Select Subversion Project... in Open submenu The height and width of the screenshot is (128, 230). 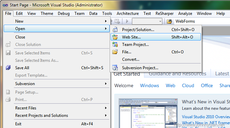156,68
